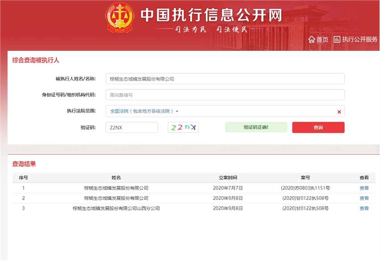Click the 验证码 input containing Z2NX
Image resolution: width=380 pixels, height=261 pixels.
[x=132, y=127]
